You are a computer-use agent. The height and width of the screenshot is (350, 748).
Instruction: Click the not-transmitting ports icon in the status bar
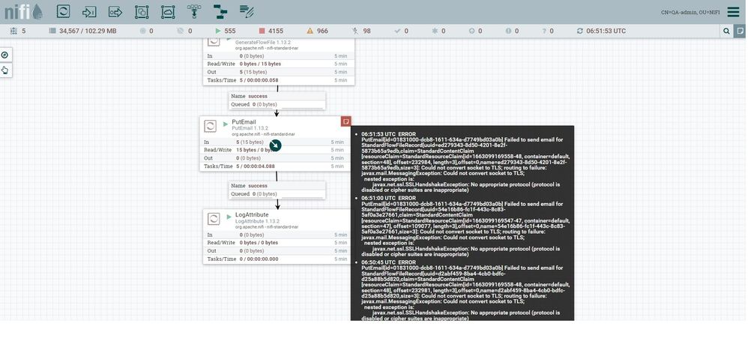(x=181, y=31)
